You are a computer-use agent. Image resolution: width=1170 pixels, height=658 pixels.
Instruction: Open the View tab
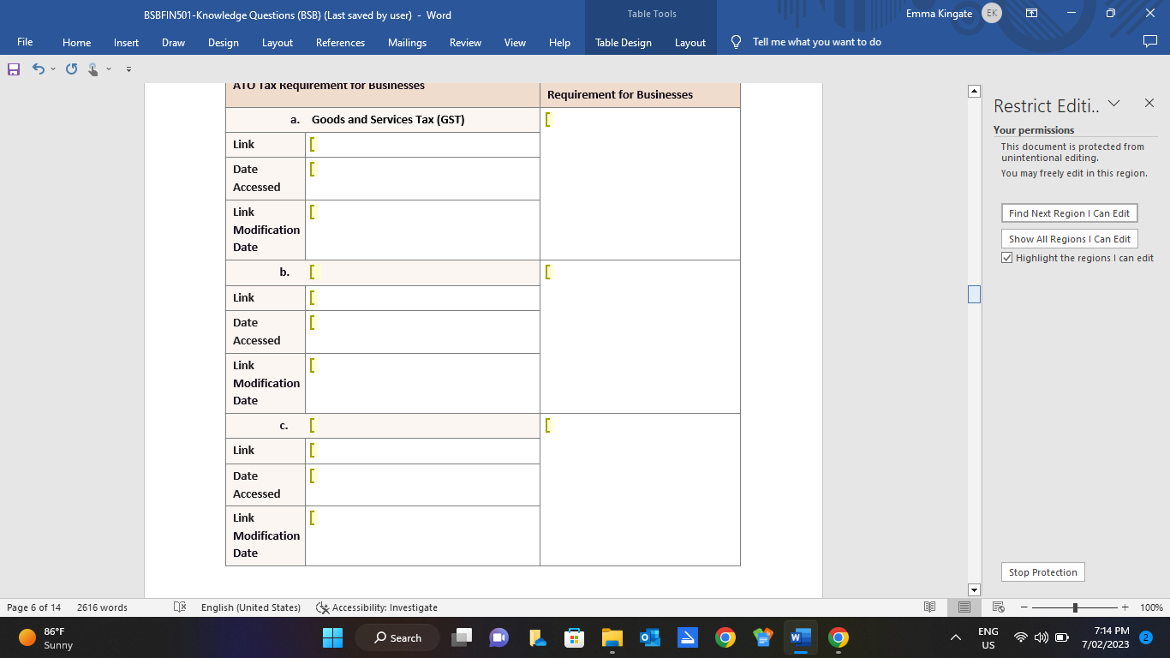pyautogui.click(x=515, y=42)
